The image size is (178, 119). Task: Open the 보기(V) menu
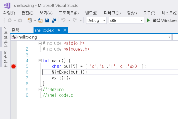pyautogui.click(x=46, y=13)
